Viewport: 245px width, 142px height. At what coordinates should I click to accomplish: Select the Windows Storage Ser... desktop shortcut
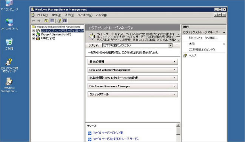pyautogui.click(x=9, y=85)
